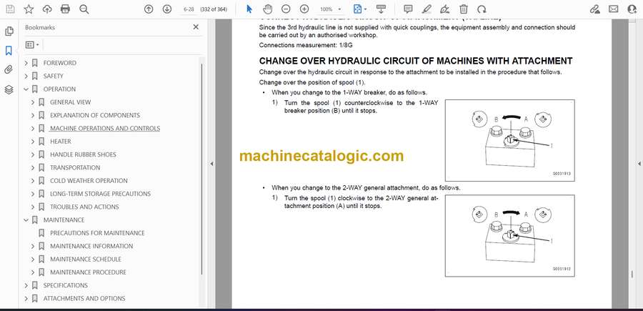Expand the ATTACHMENTS AND OPTIONS bookmark
The width and height of the screenshot is (643, 311).
(26, 298)
